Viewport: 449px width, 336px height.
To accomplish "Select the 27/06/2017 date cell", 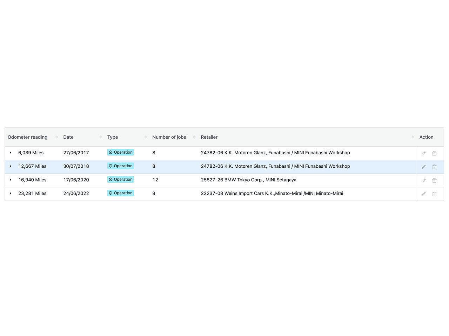I will point(76,153).
